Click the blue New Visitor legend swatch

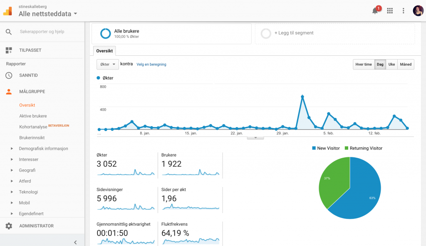point(314,148)
